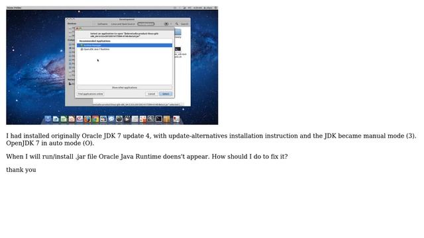The image size is (424, 238).
Task: Click the last dock icon on the right
Action: 176,119
